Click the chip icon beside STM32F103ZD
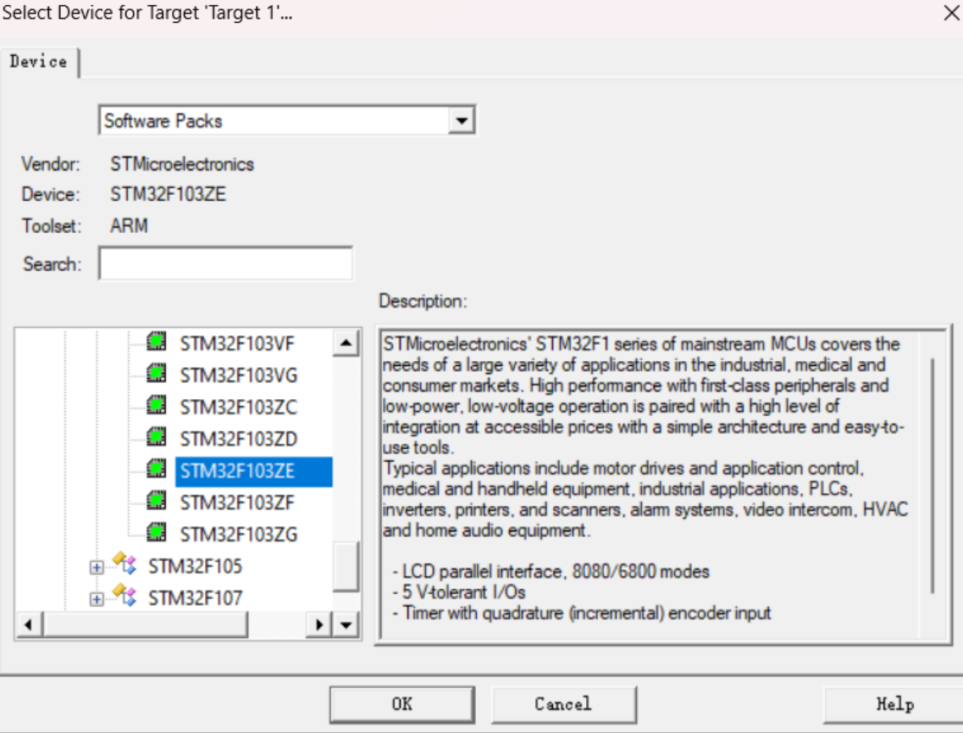 tap(157, 437)
